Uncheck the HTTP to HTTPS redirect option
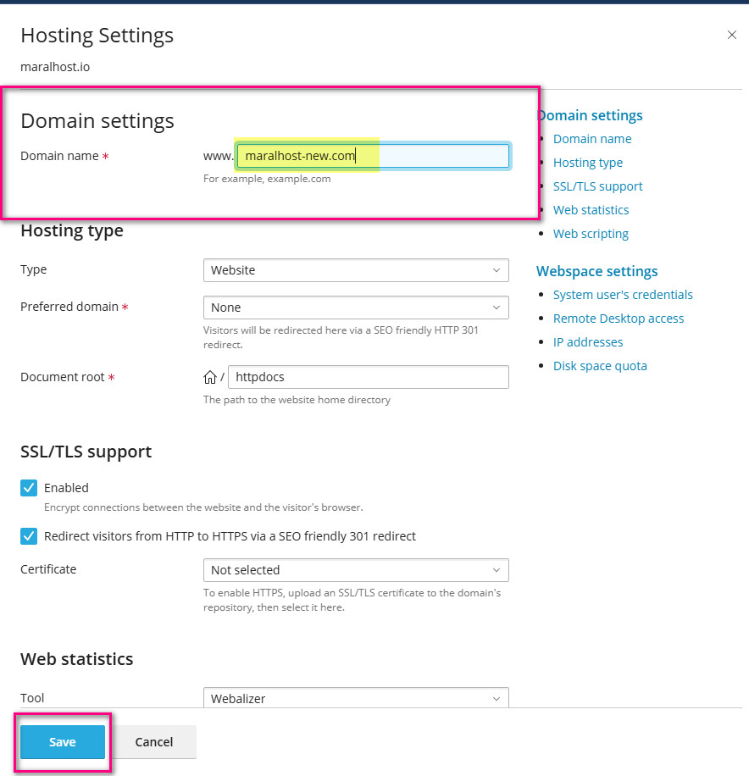Screen dimensions: 749x776 point(30,536)
